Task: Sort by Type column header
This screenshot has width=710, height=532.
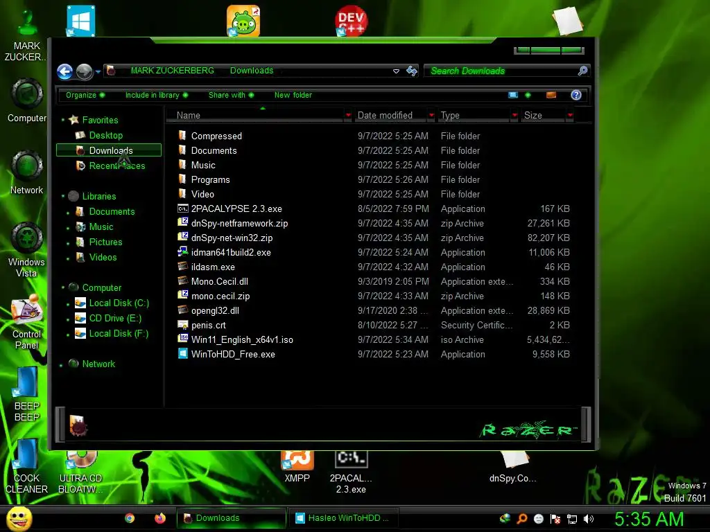Action: coord(474,116)
